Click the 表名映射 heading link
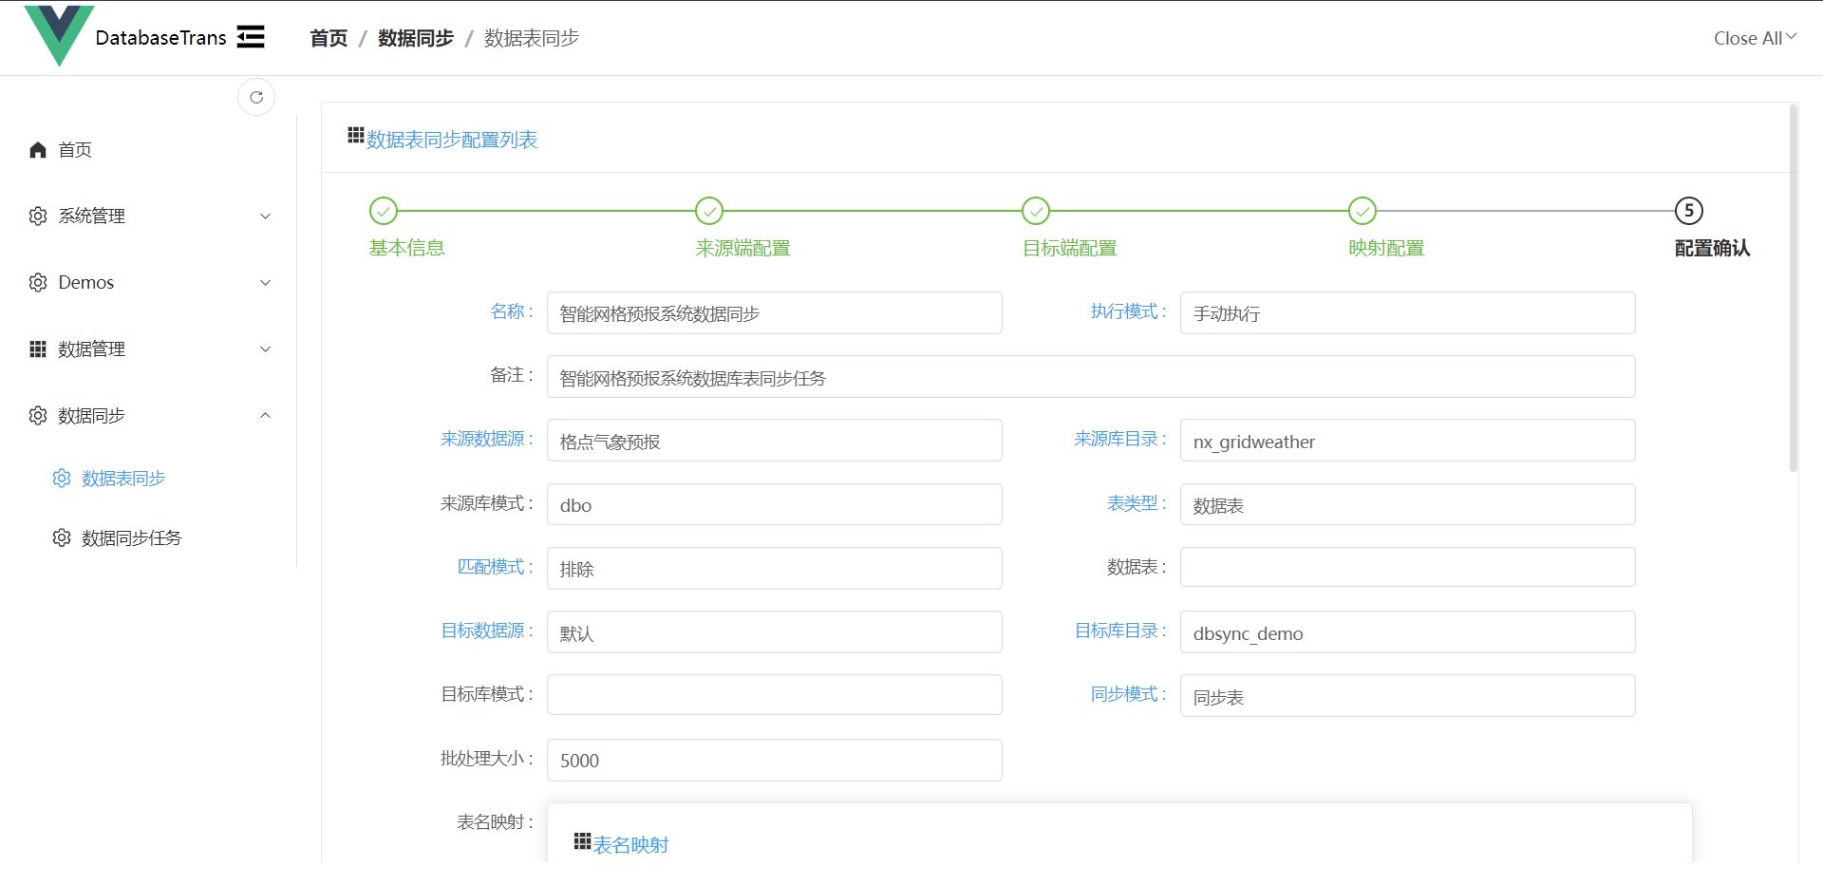This screenshot has height=885, width=1823. tap(630, 845)
